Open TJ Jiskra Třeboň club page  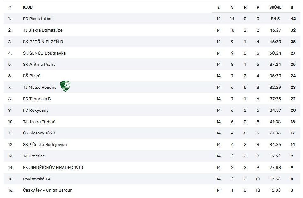coord(39,122)
